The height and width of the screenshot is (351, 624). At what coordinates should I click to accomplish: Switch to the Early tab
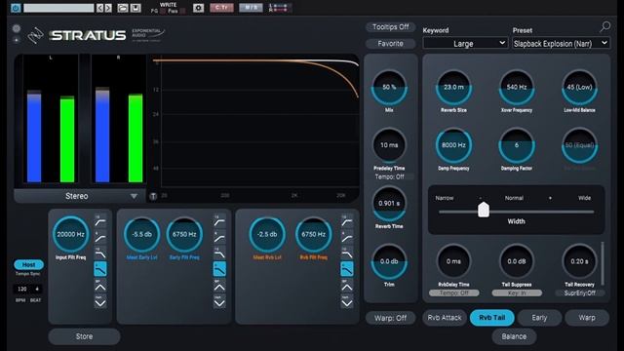click(539, 318)
